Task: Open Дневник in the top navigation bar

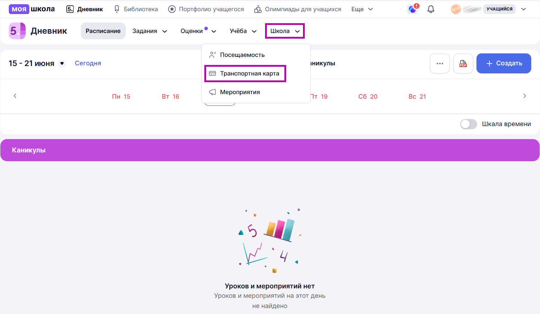Action: coord(85,9)
